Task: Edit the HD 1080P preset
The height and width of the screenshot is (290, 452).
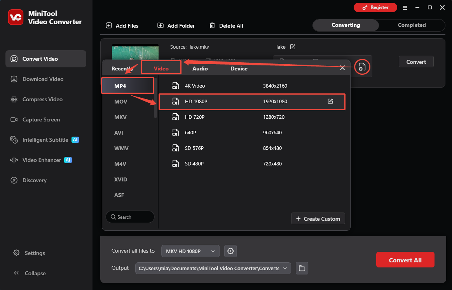Action: pos(330,101)
